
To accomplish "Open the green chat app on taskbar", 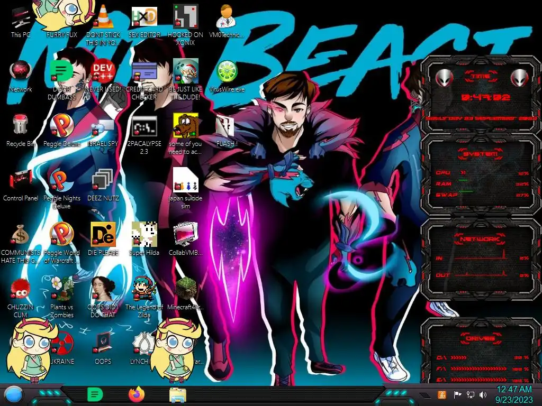I will [x=95, y=394].
